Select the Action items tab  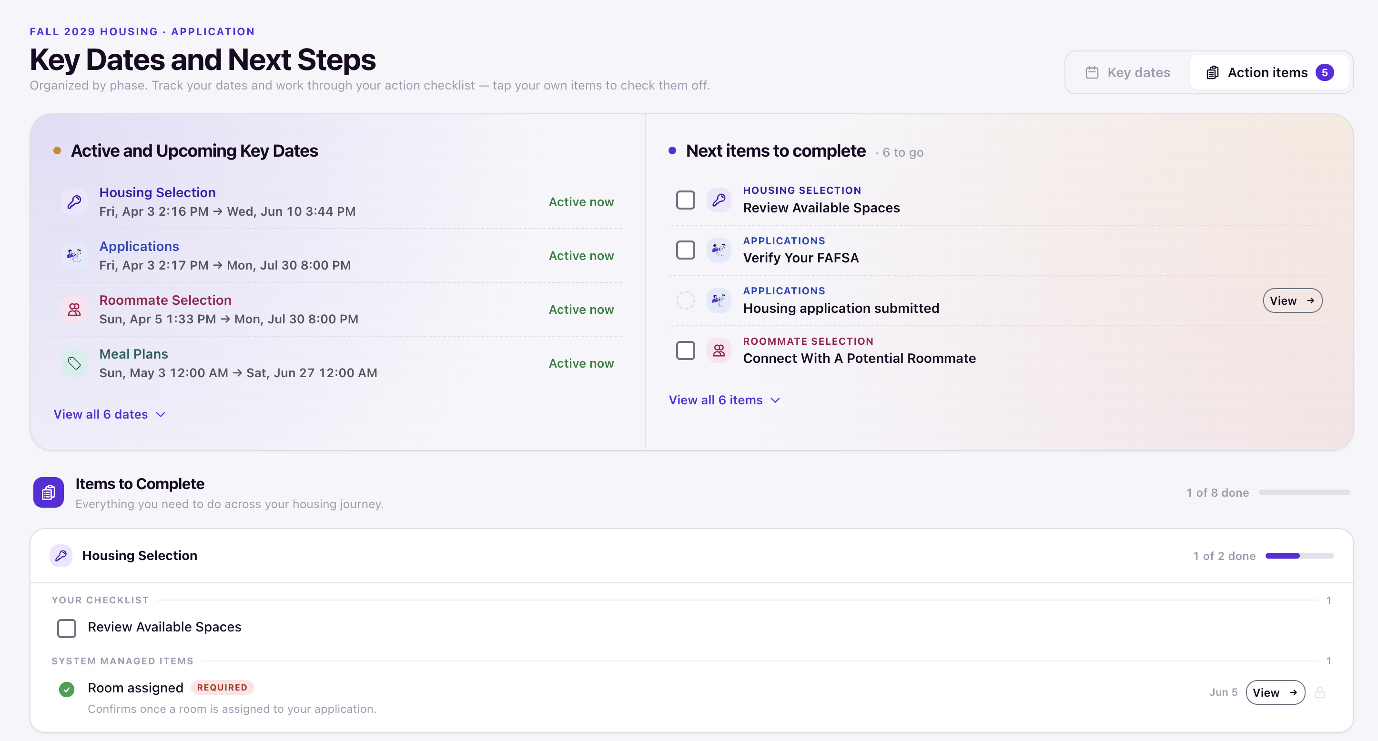click(1269, 73)
